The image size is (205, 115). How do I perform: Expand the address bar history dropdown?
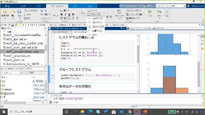point(200,25)
